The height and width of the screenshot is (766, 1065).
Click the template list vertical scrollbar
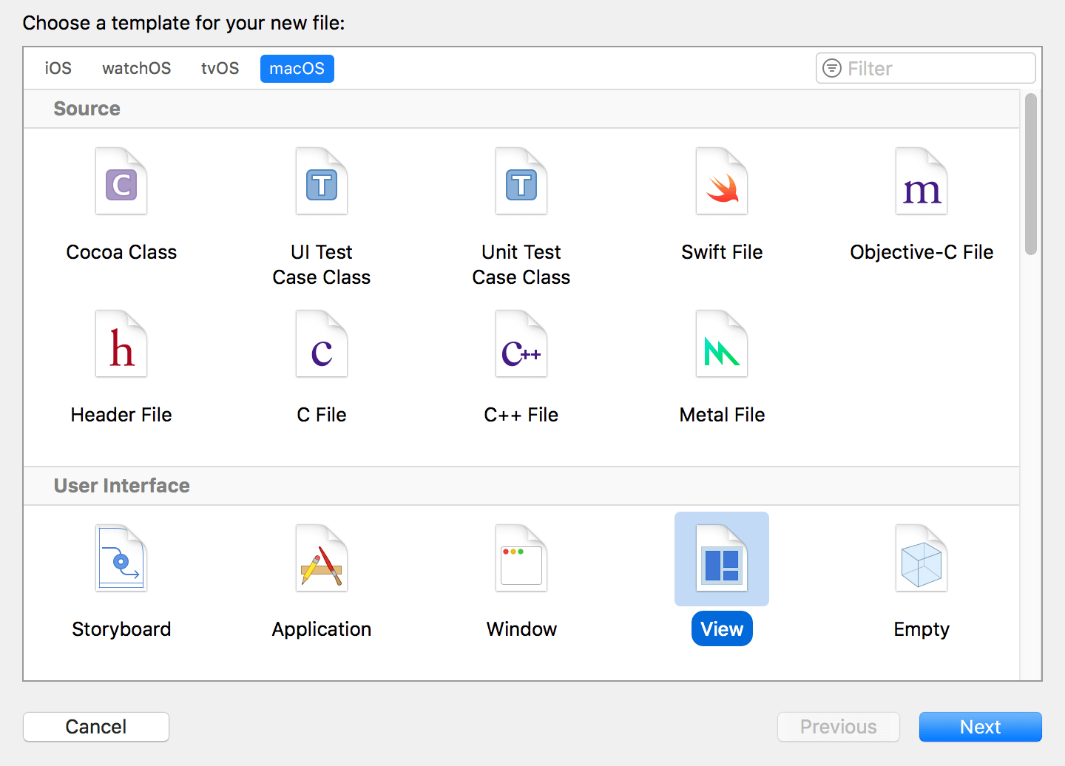(1030, 174)
